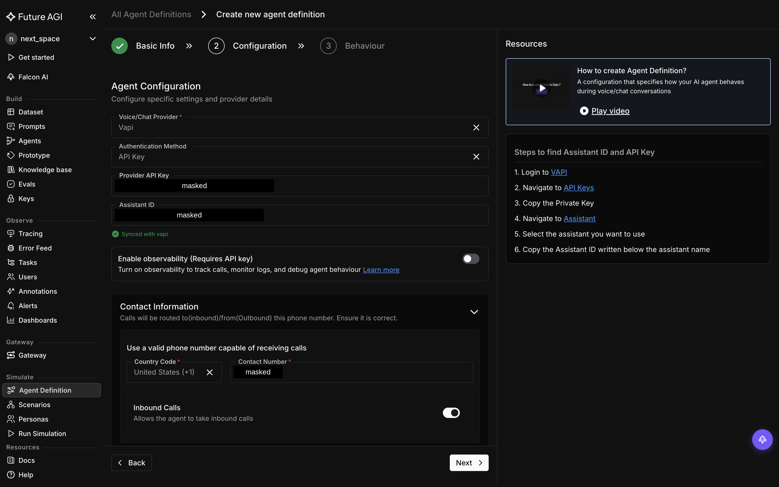Collapse the sidebar with double-chevron icon
The width and height of the screenshot is (779, 487).
[93, 17]
